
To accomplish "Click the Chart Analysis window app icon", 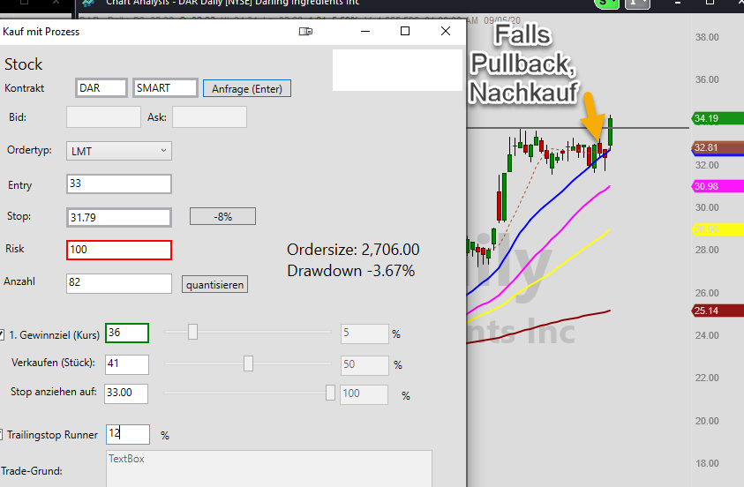I will pyautogui.click(x=88, y=3).
